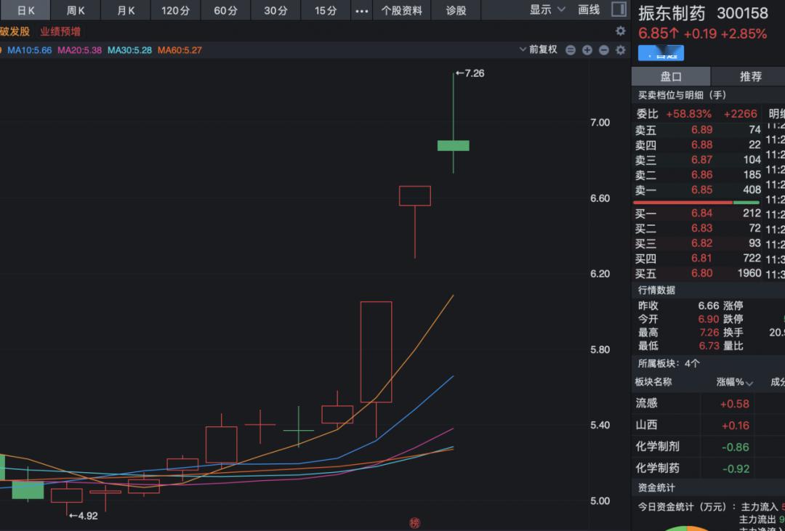Click 买三 price 6.82
The height and width of the screenshot is (531, 785).
[702, 244]
